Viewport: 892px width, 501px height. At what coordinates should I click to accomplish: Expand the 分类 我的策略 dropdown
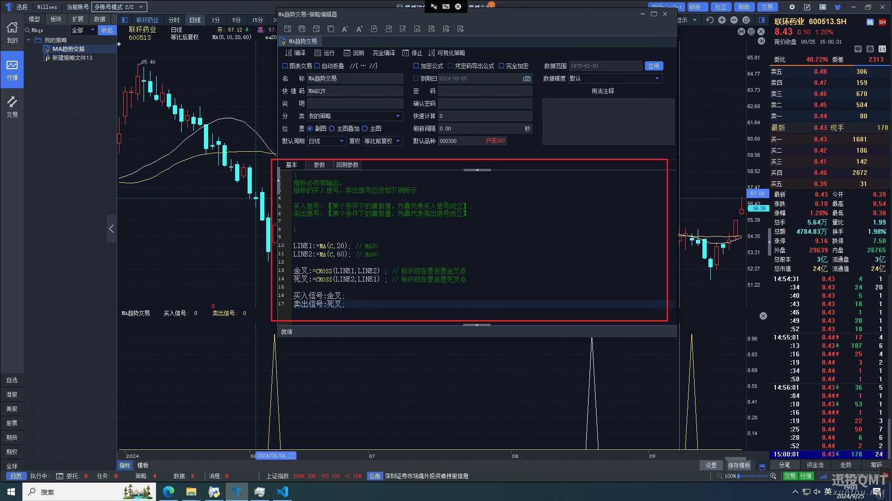tap(398, 116)
